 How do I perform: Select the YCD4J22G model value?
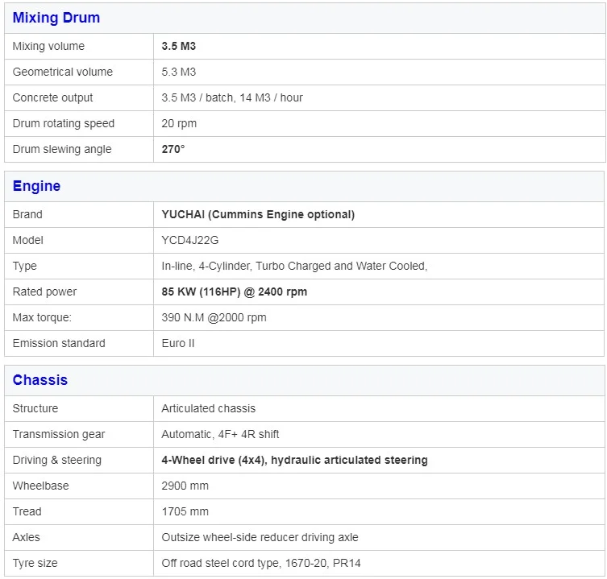[x=190, y=240]
